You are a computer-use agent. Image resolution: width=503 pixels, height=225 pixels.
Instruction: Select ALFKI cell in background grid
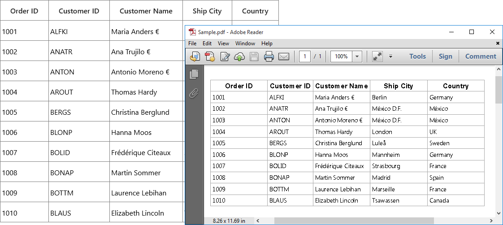tap(79, 31)
